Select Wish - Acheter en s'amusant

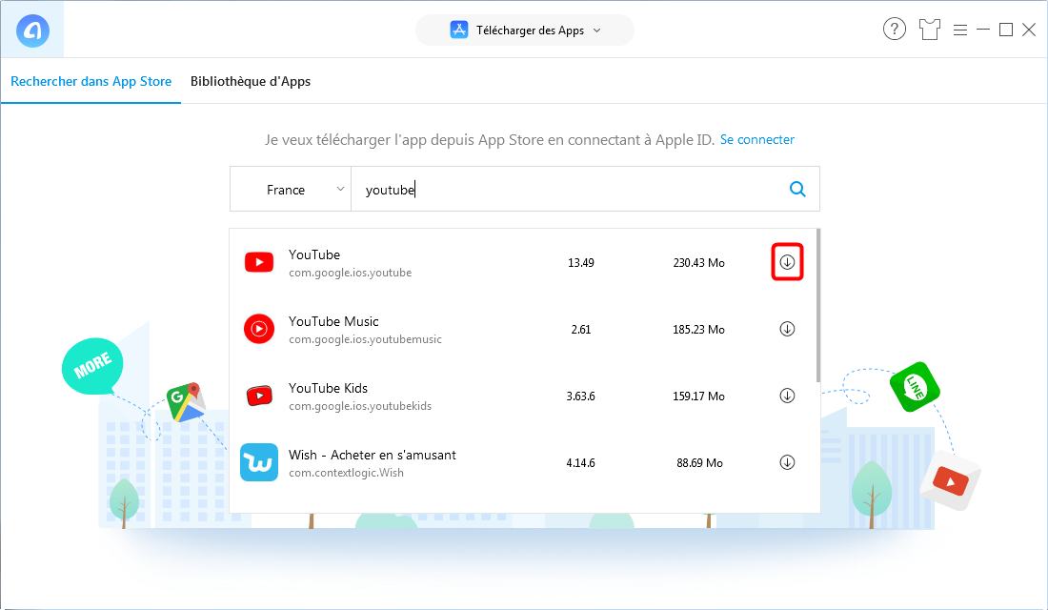click(373, 456)
